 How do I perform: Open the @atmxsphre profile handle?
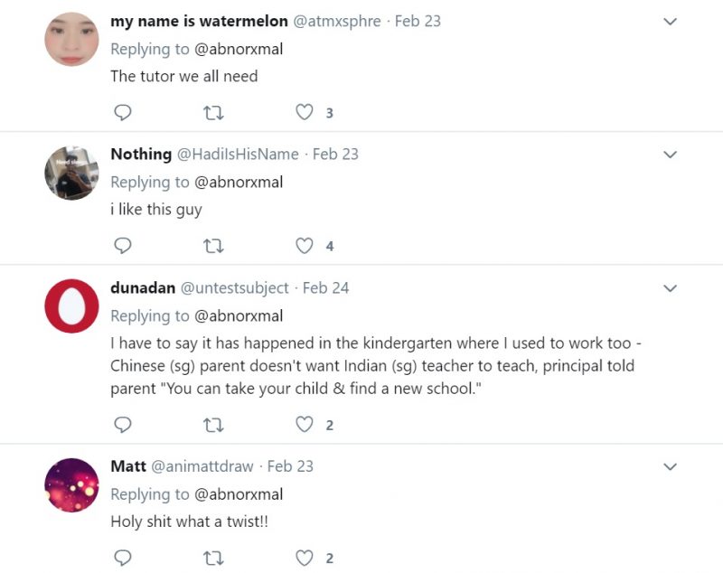[x=337, y=21]
